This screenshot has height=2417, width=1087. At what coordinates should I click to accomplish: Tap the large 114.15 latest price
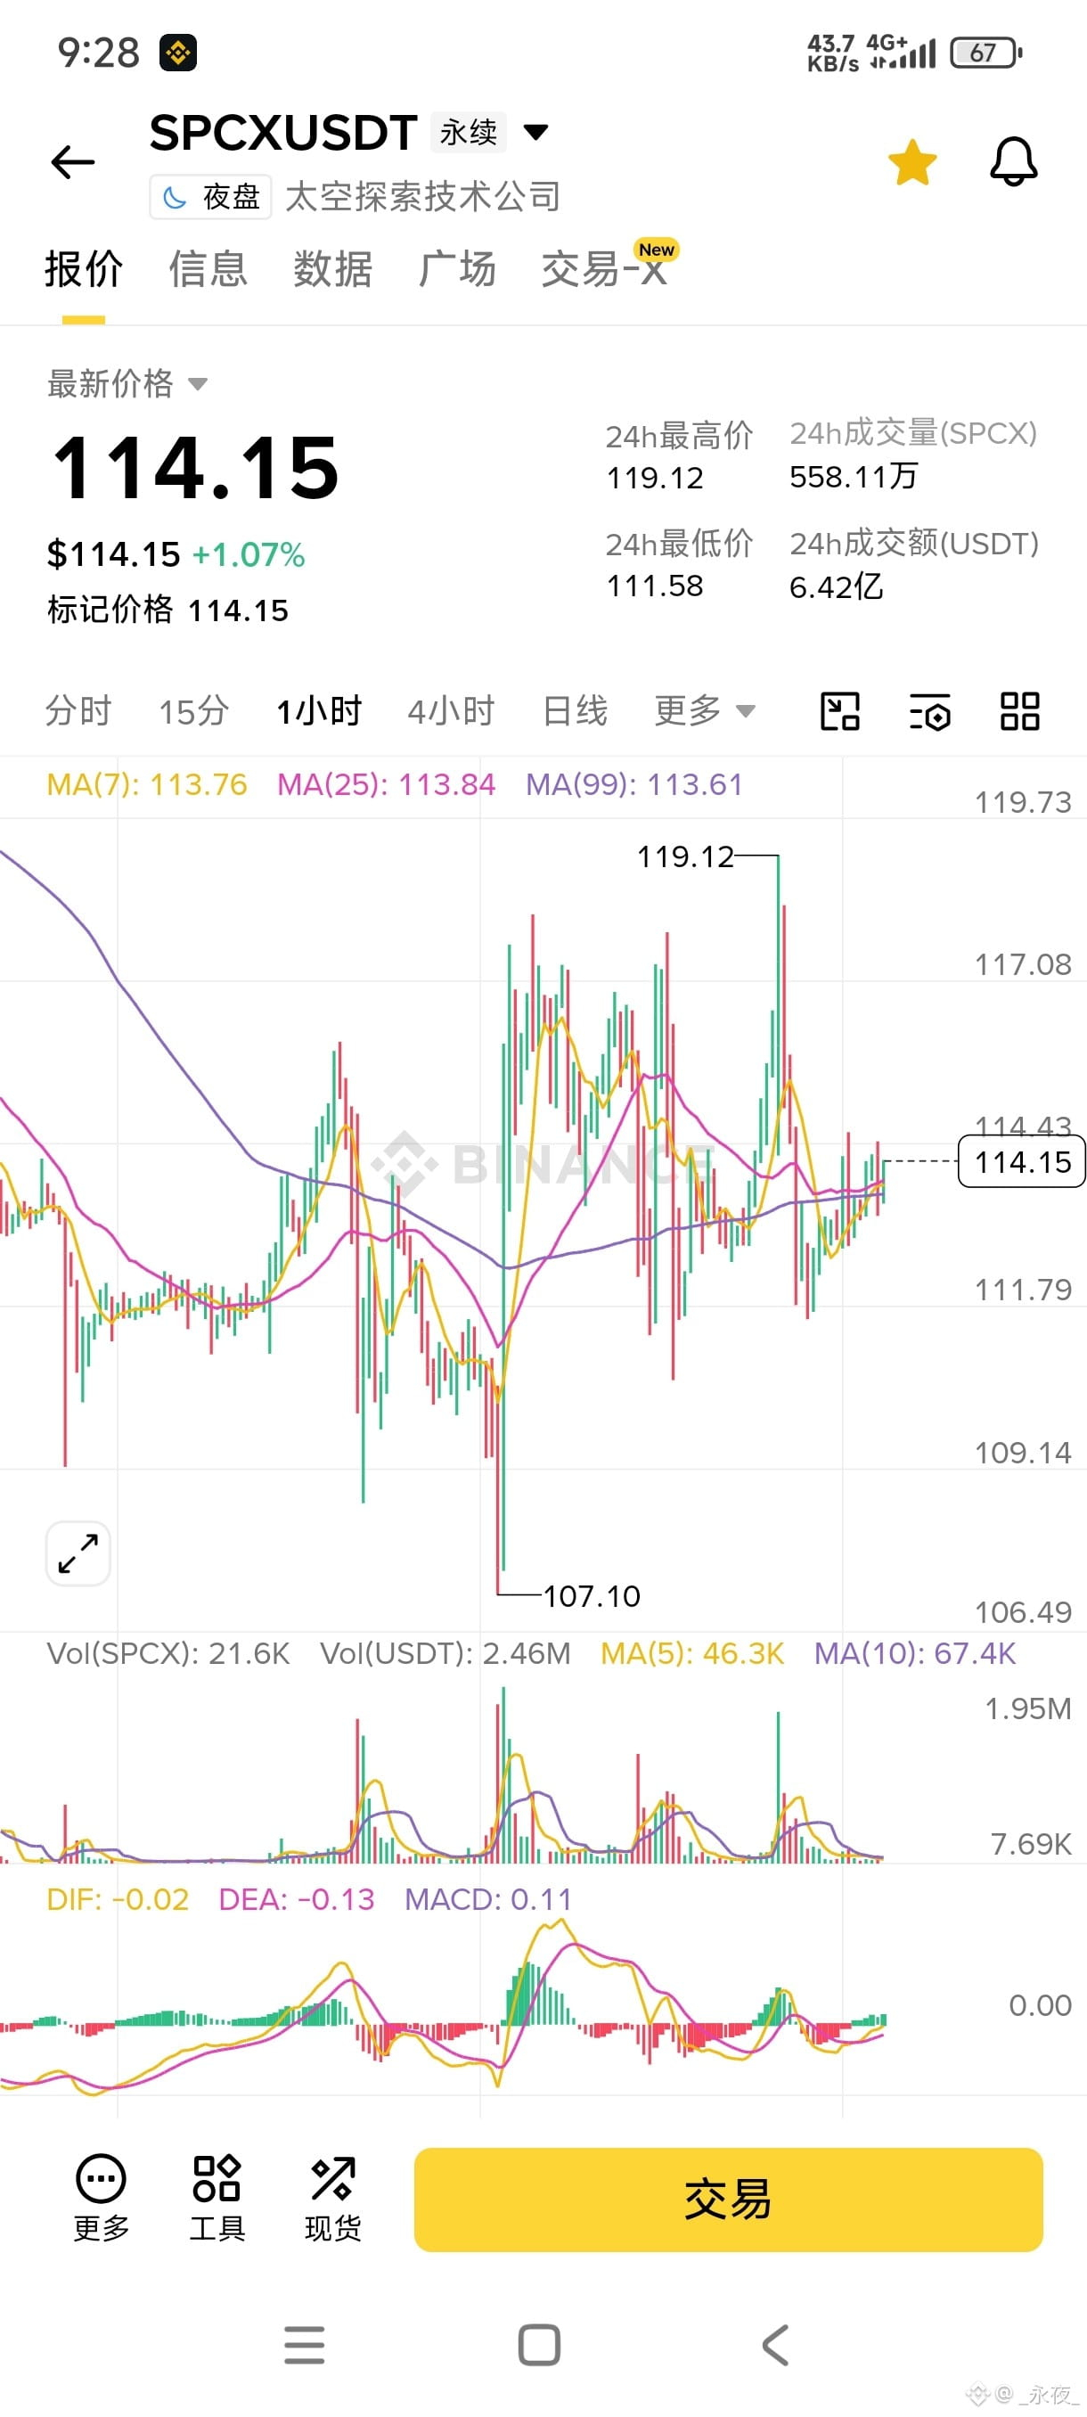196,467
